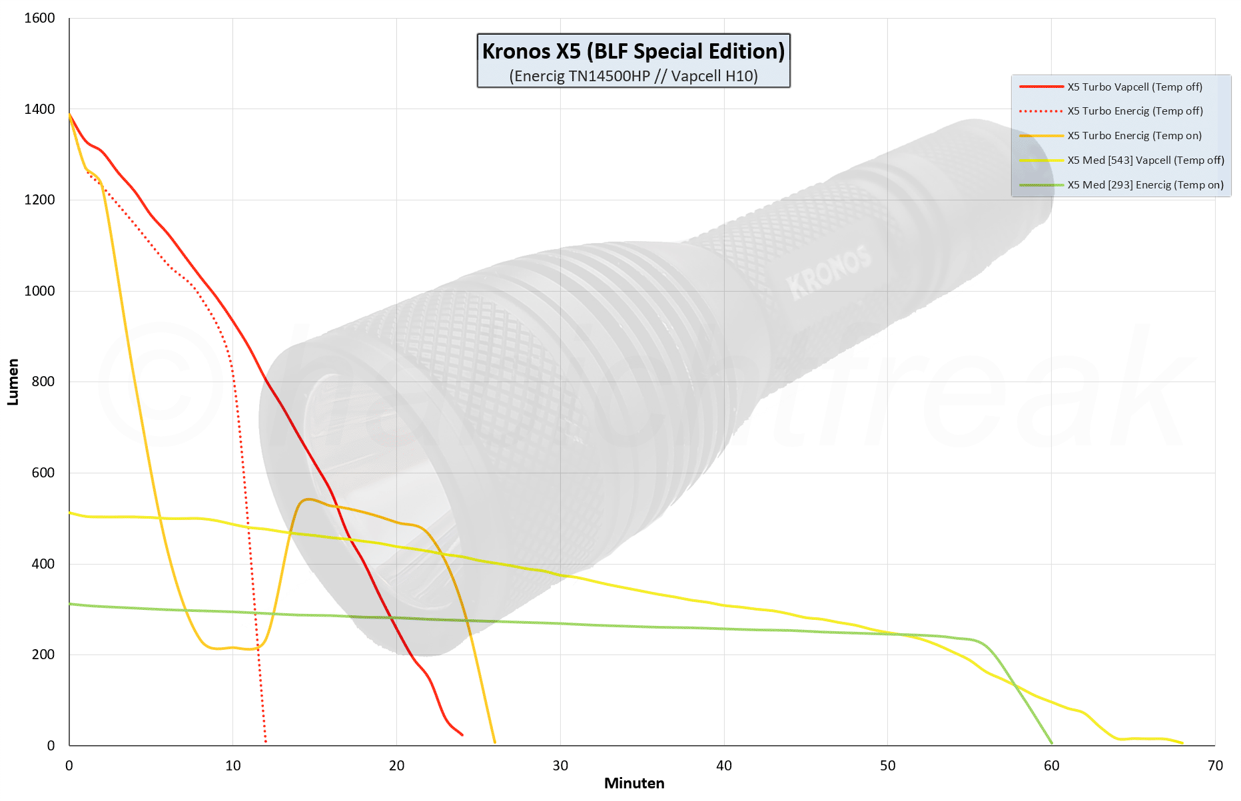Viewport: 1241px width, 801px height.
Task: Click legend entry "X5 Turbo Enercig (Temp off)"
Action: point(1134,111)
